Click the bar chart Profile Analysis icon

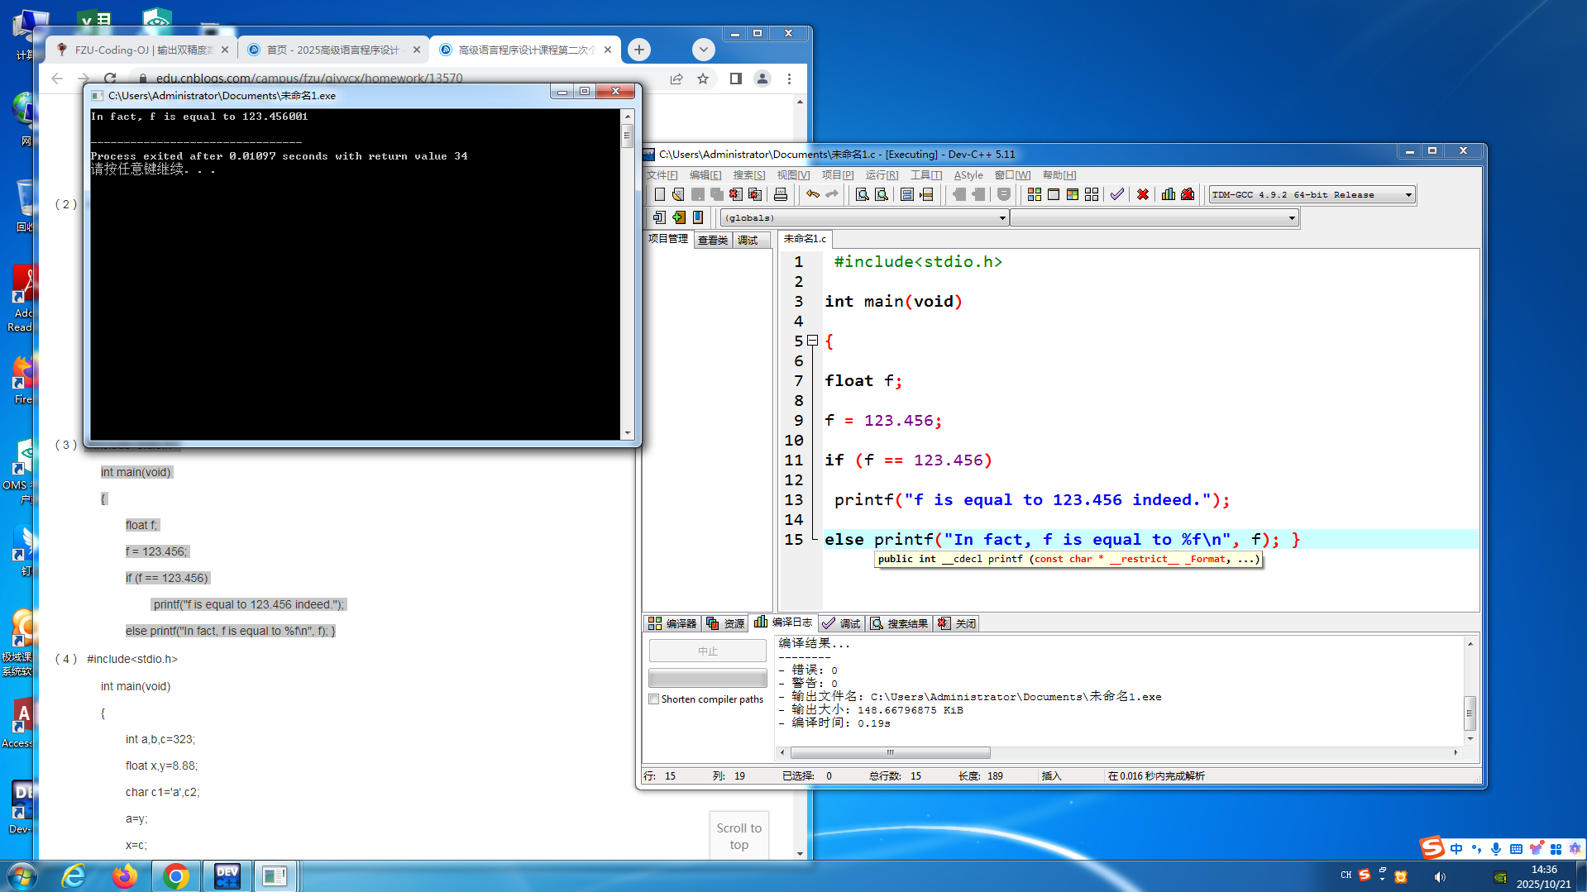click(1169, 194)
